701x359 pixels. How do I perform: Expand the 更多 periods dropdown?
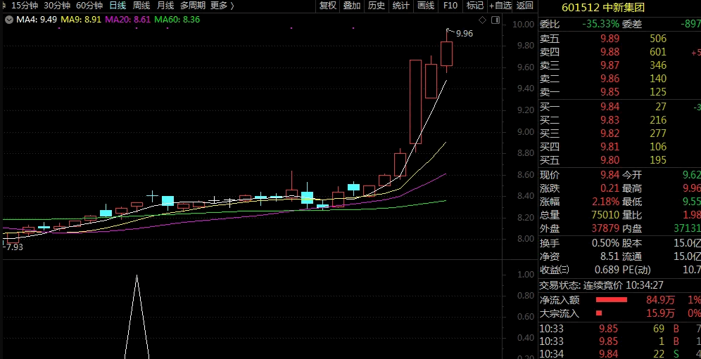(222, 6)
